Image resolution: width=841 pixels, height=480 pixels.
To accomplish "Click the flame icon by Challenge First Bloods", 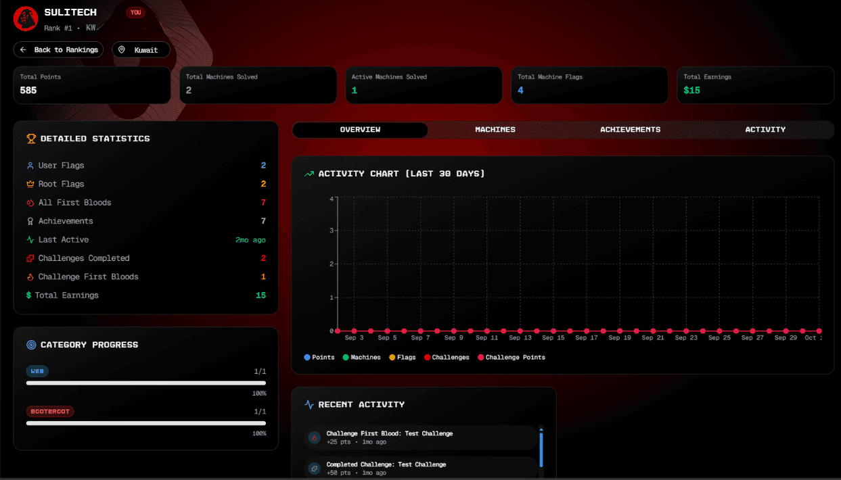I will click(x=30, y=277).
